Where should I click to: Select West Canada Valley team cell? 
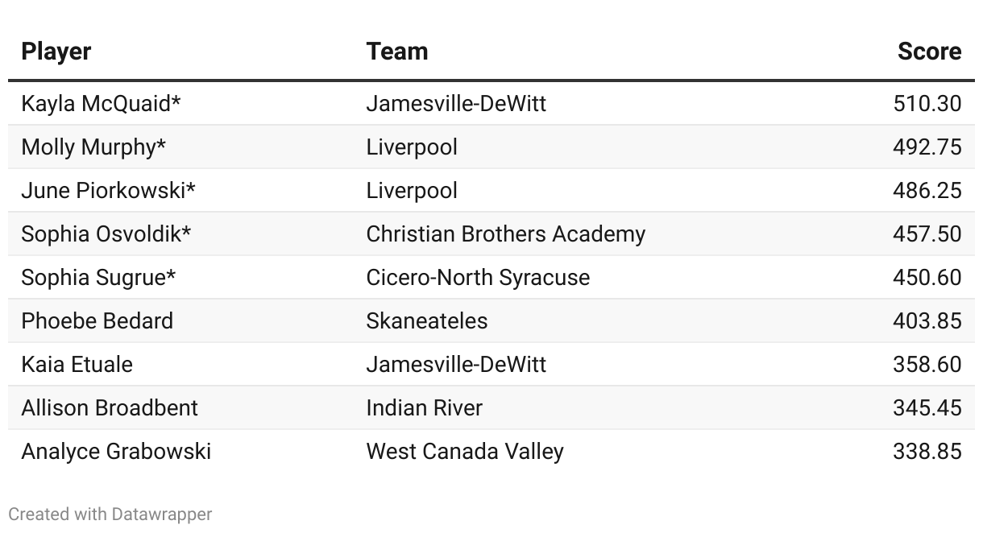coord(465,452)
